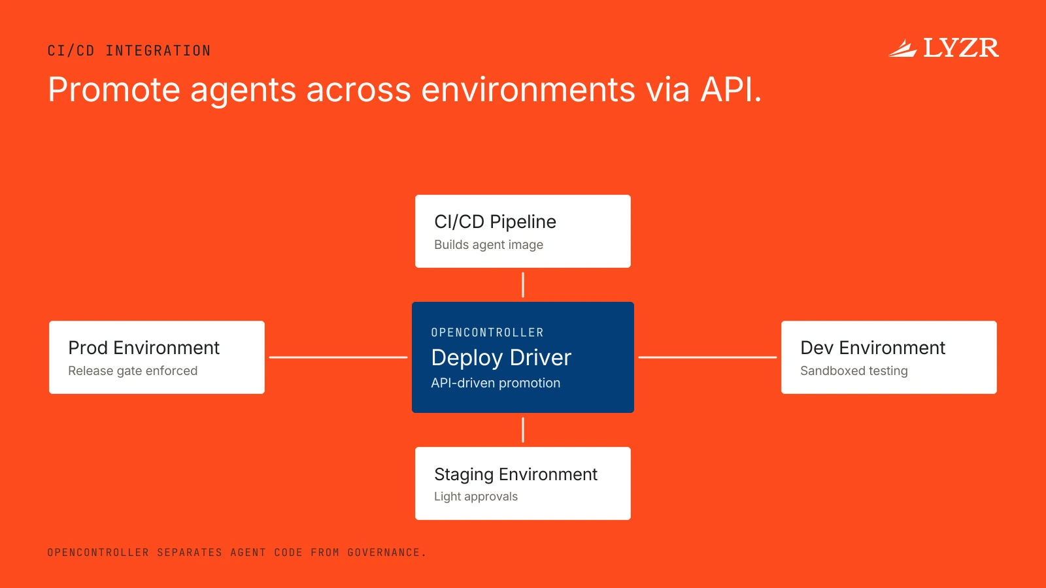Click the 'API-driven promotion' text
Screen dimensions: 1046x588
496,383
